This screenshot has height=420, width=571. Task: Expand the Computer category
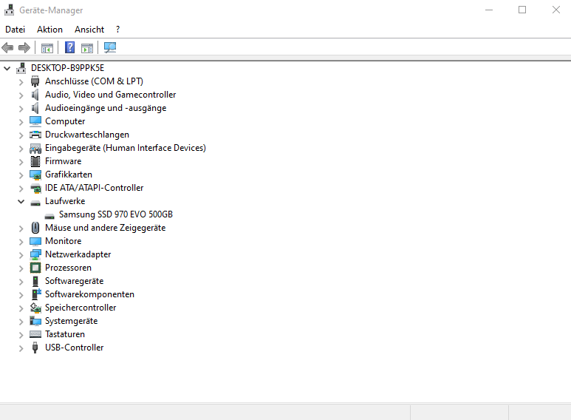[21, 122]
